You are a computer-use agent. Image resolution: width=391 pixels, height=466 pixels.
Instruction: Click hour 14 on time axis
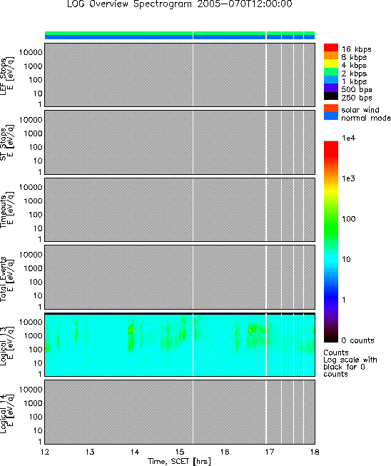135,452
